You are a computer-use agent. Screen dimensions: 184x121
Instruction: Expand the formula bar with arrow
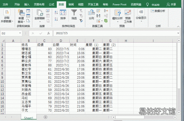(178, 33)
